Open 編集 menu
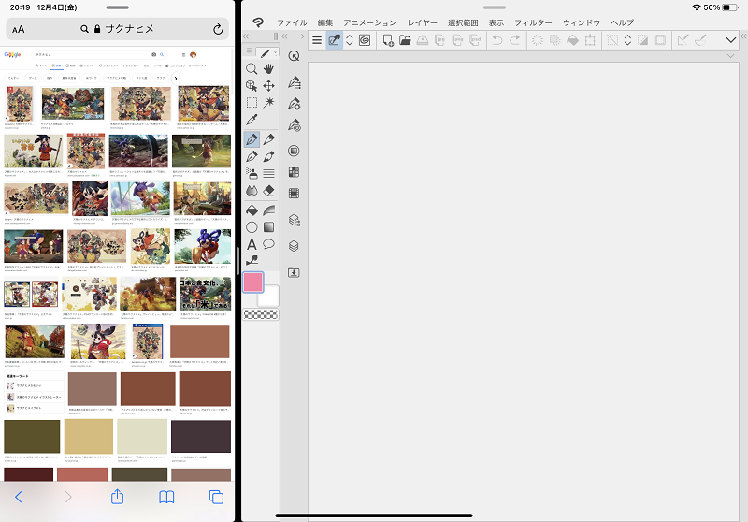 pos(325,22)
